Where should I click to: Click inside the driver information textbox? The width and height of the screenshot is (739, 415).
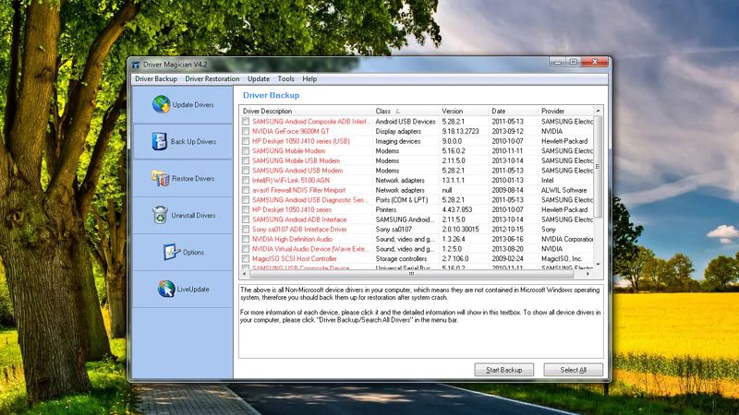pyautogui.click(x=421, y=321)
